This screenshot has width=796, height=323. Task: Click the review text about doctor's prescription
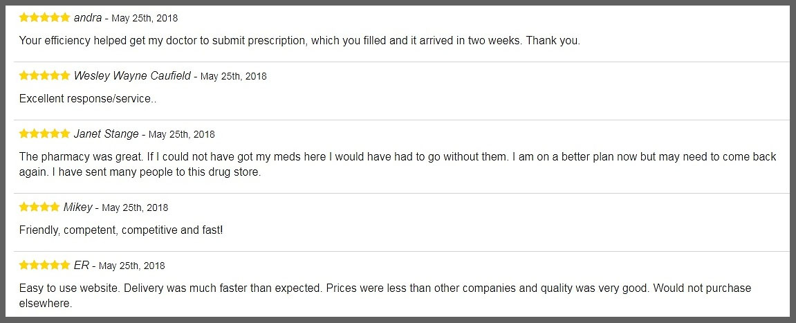coord(299,40)
